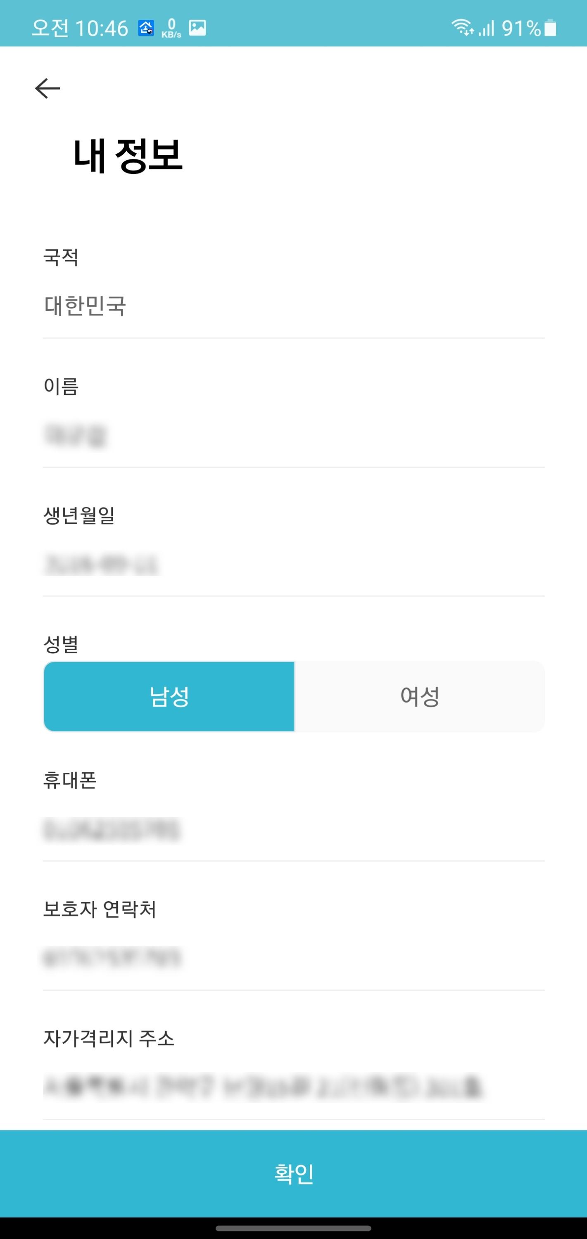Screen dimensions: 587x1239
Task: Tap the 확인 confirm button
Action: click(x=293, y=1174)
